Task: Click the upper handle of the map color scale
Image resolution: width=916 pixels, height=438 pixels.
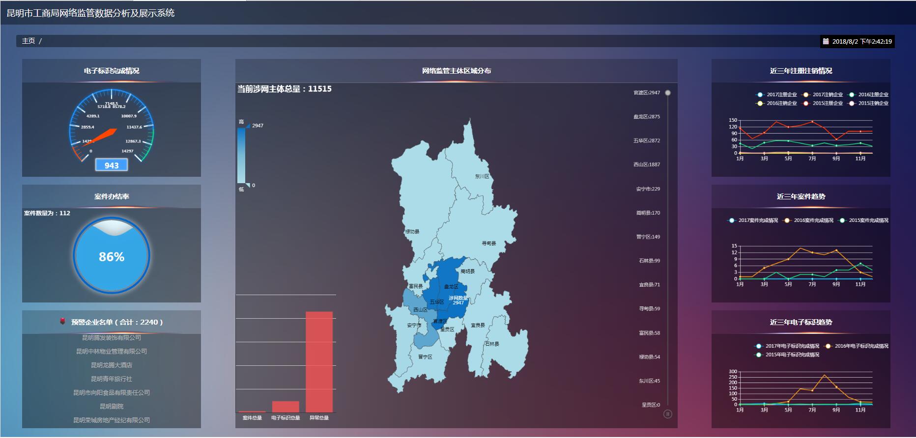Action: [248, 126]
